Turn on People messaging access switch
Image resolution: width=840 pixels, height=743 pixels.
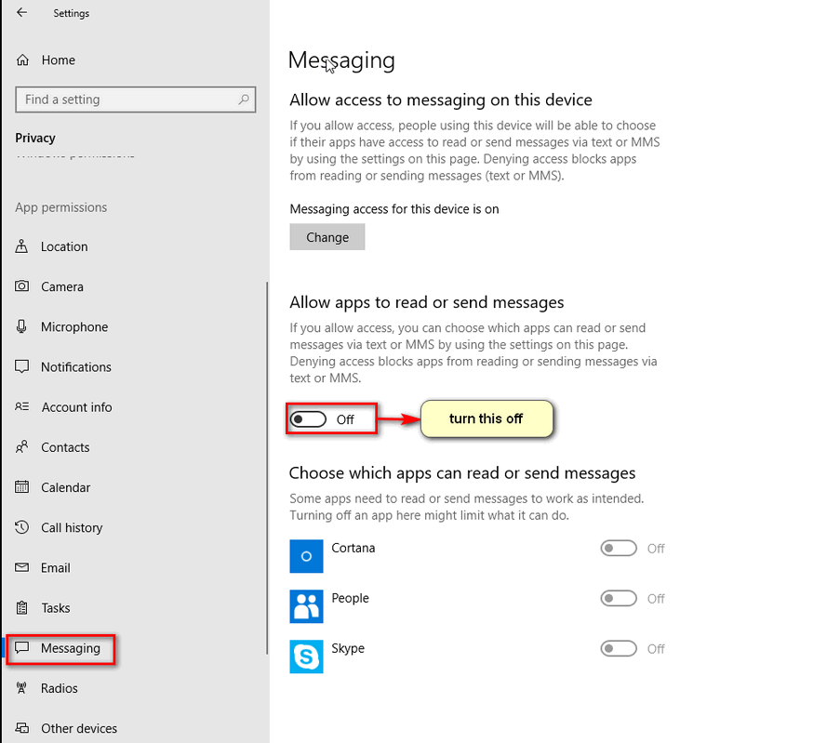click(x=619, y=599)
